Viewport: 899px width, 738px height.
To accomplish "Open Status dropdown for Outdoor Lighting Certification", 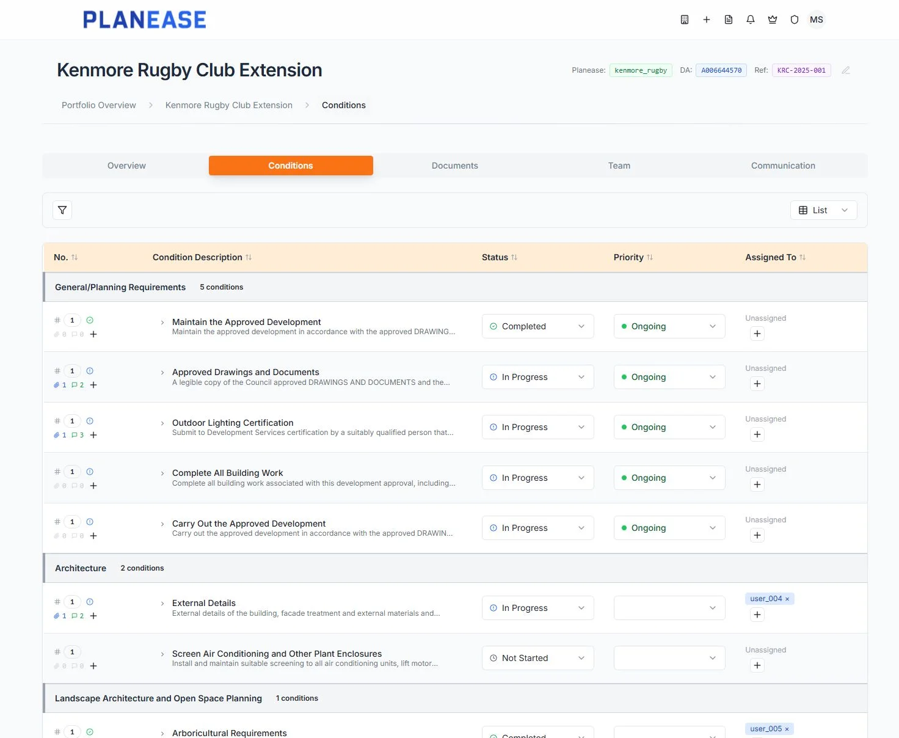I will click(537, 427).
